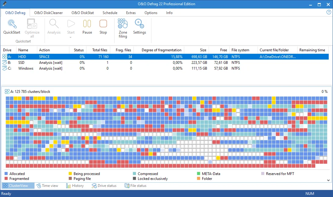Show the History view
Image resolution: width=333 pixels, height=197 pixels.
(75, 186)
